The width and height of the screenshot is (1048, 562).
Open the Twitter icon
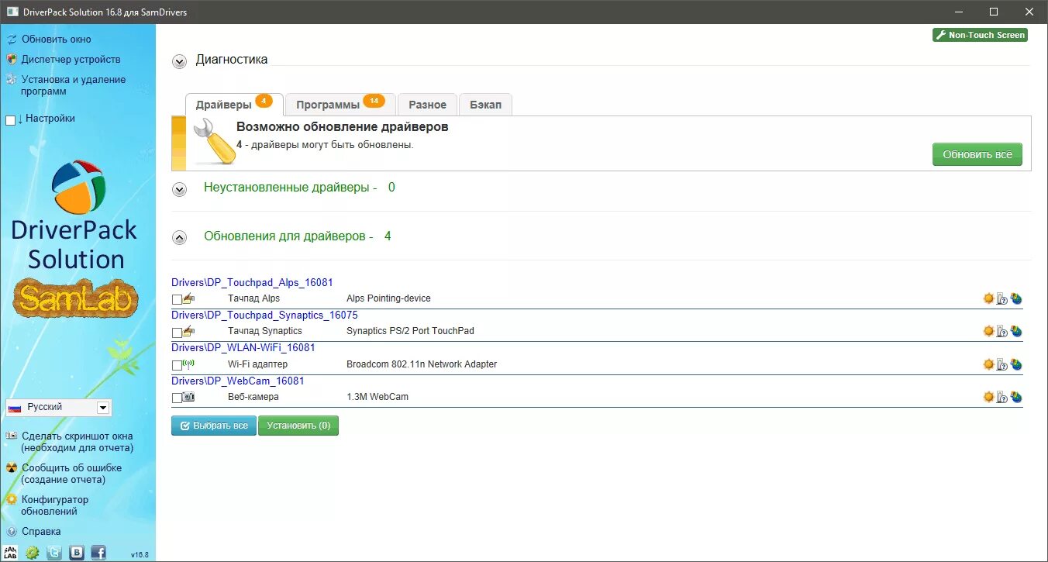point(54,552)
